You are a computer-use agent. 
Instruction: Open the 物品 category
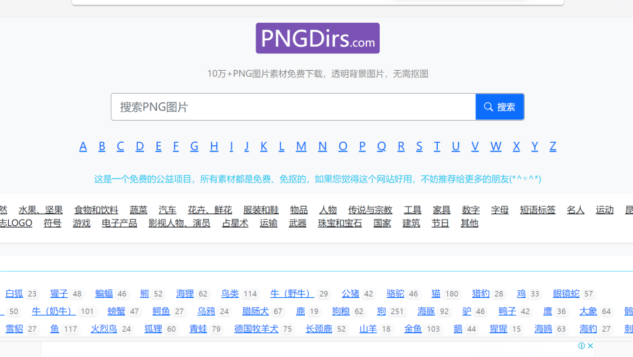pos(299,210)
